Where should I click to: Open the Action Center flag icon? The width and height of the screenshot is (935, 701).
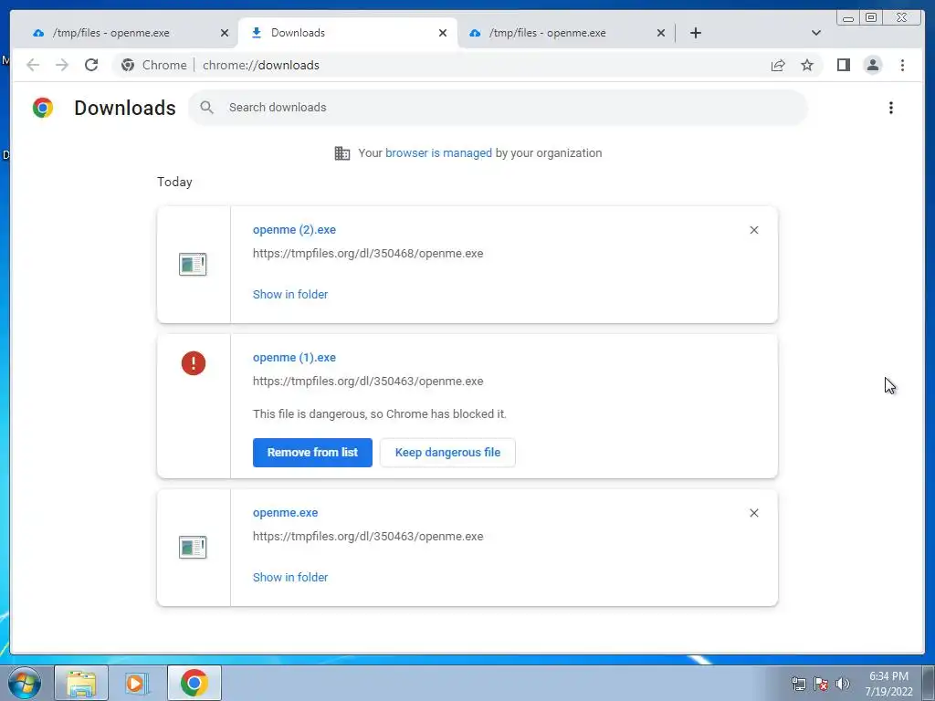(821, 684)
